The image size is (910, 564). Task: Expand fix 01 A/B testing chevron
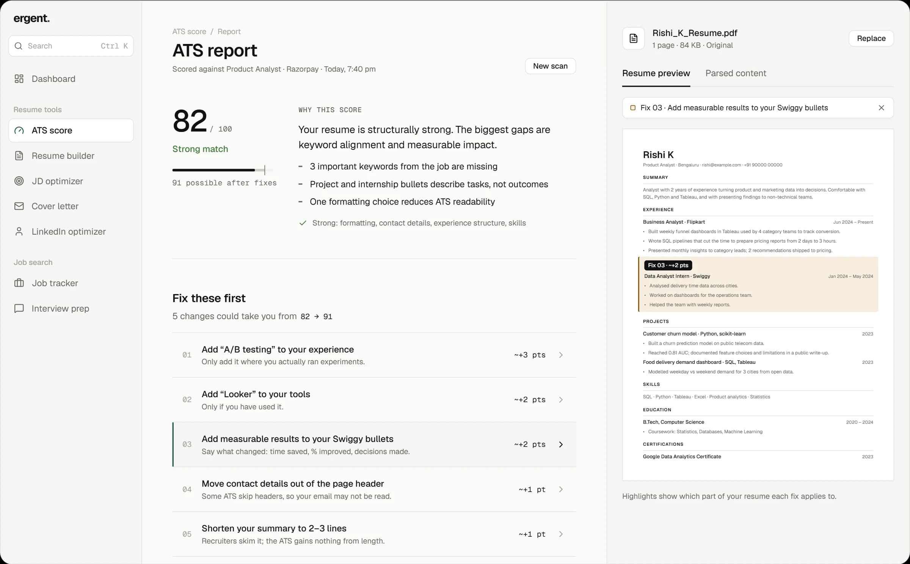point(561,355)
